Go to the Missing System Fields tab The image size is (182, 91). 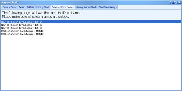(86, 7)
